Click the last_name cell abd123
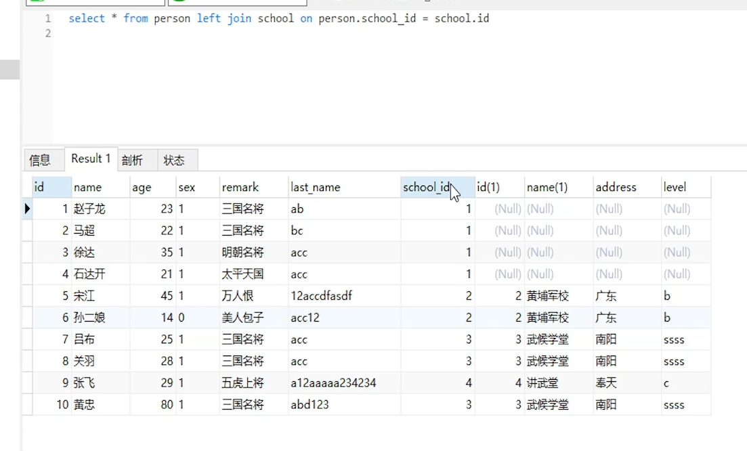 pos(345,405)
